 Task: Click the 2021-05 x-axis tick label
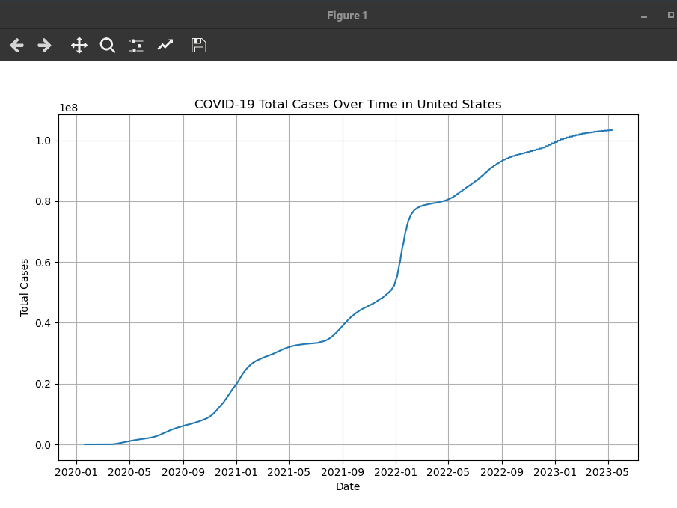(289, 472)
